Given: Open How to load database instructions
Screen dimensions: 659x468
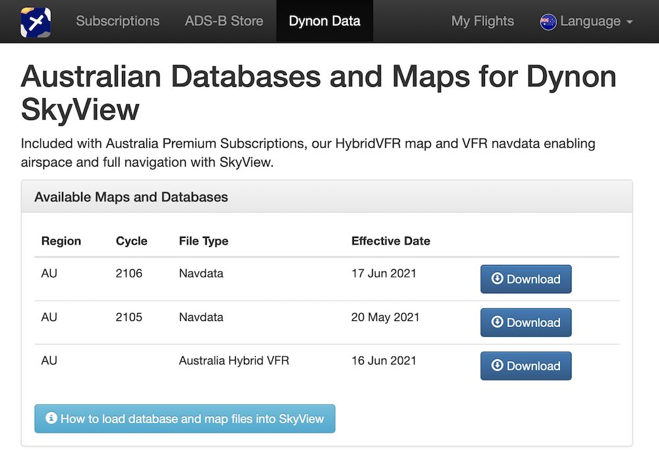Looking at the screenshot, I should (185, 419).
